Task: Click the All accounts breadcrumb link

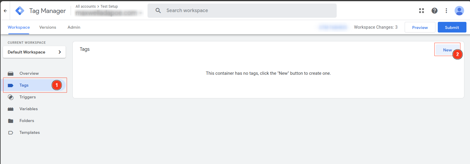Action: point(86,7)
